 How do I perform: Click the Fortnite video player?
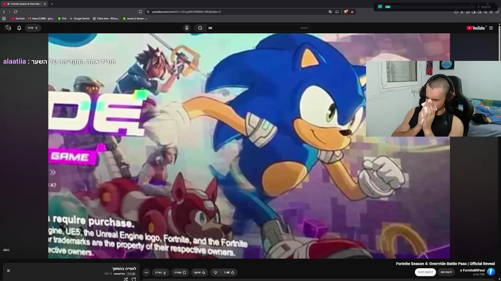click(x=249, y=146)
